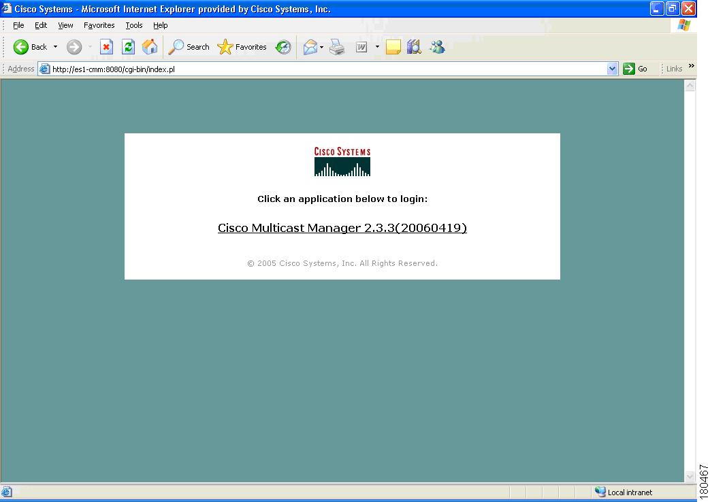Viewport: 710px width, 502px height.
Task: Click the Go button
Action: 635,69
